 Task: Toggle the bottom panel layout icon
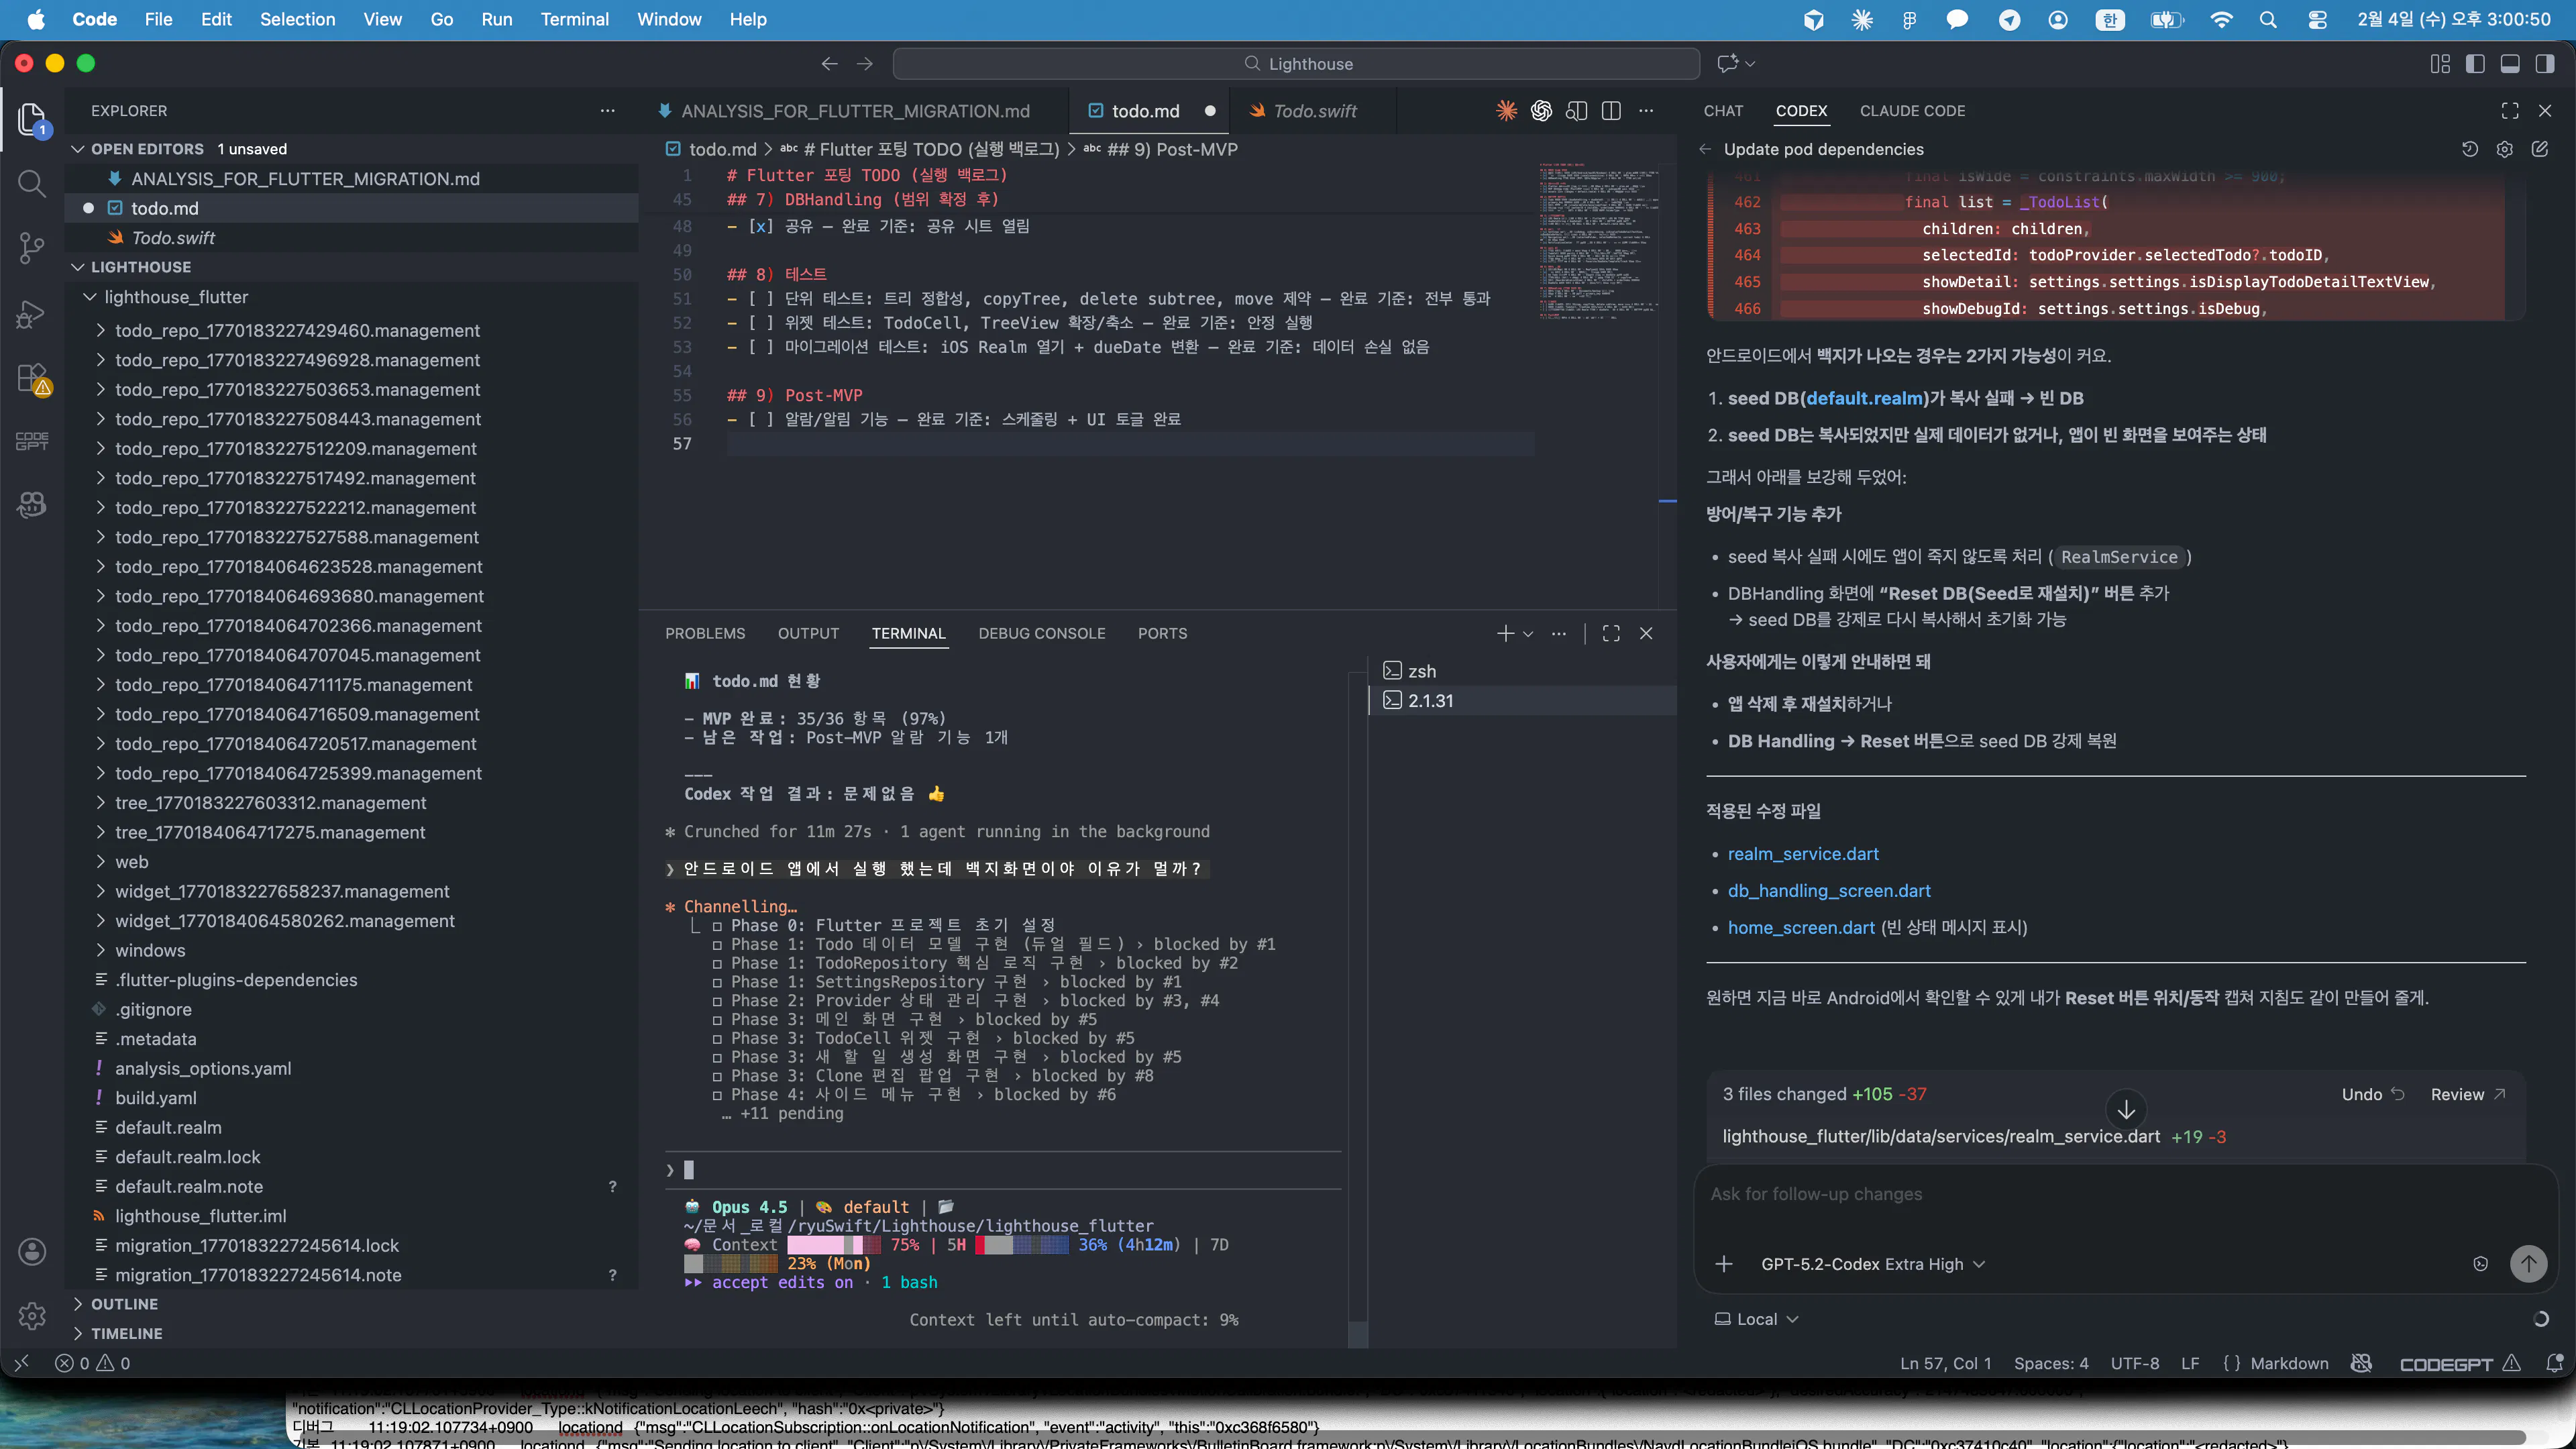click(2510, 64)
